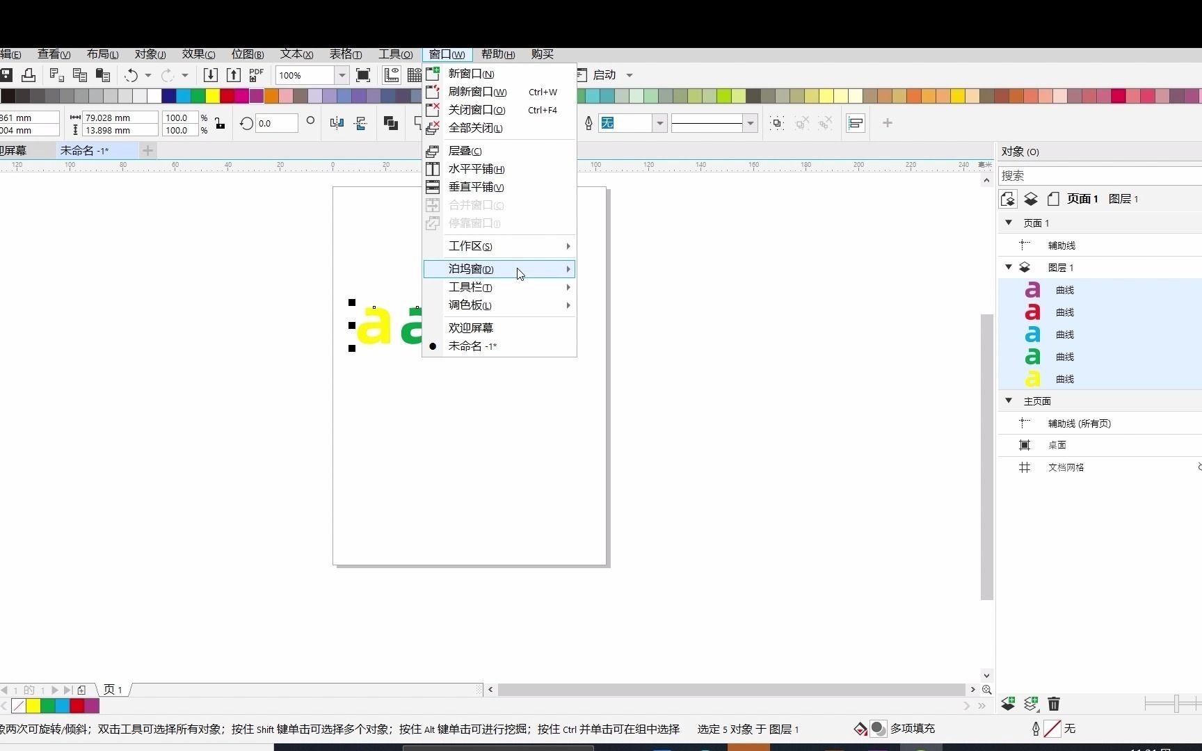
Task: Click the outline pen icon in status bar
Action: coord(1036,729)
